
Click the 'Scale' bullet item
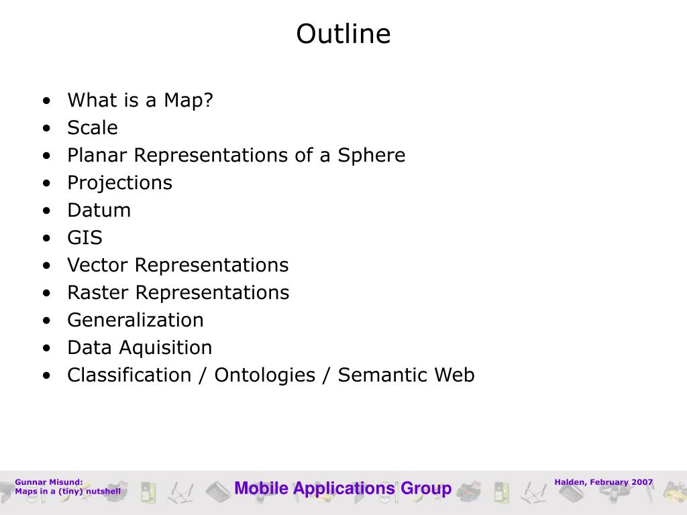pos(93,128)
